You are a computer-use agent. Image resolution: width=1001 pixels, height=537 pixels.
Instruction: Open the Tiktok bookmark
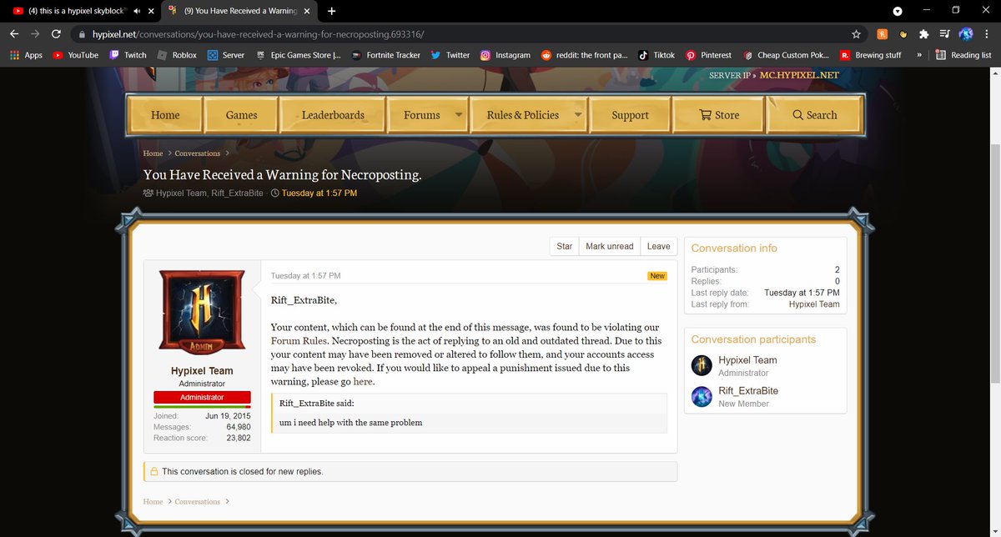657,55
